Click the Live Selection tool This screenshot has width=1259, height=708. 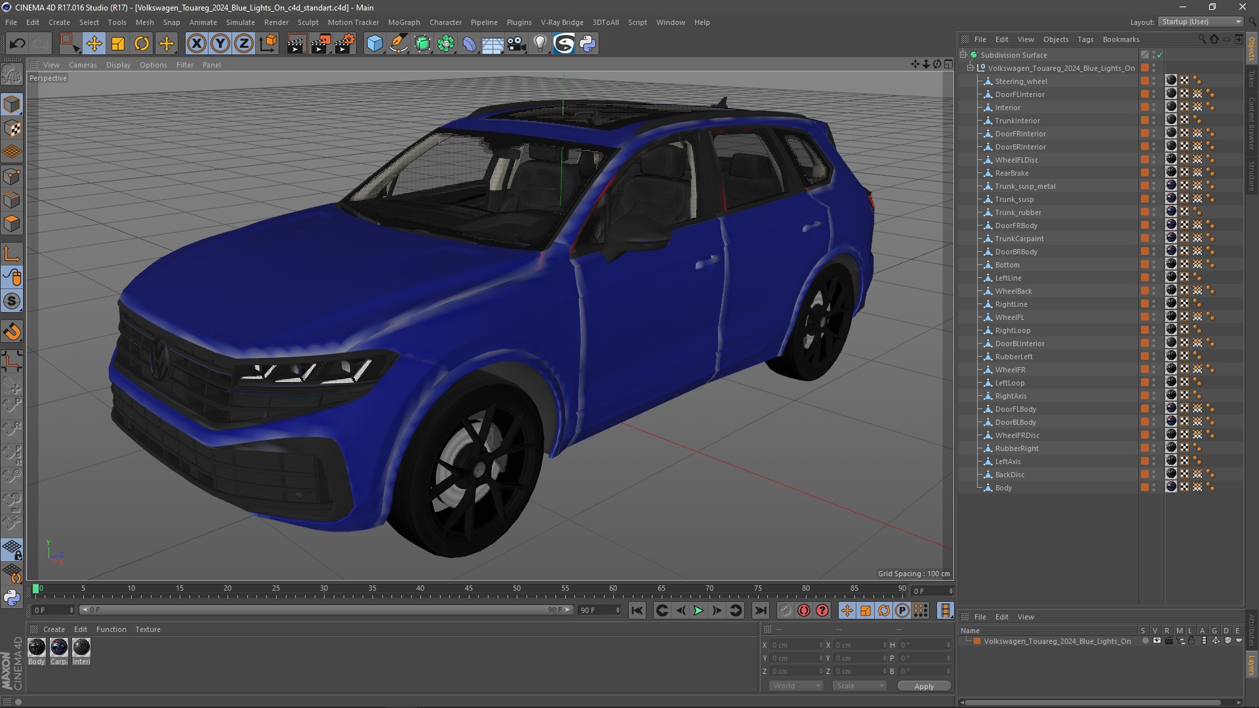pos(70,44)
